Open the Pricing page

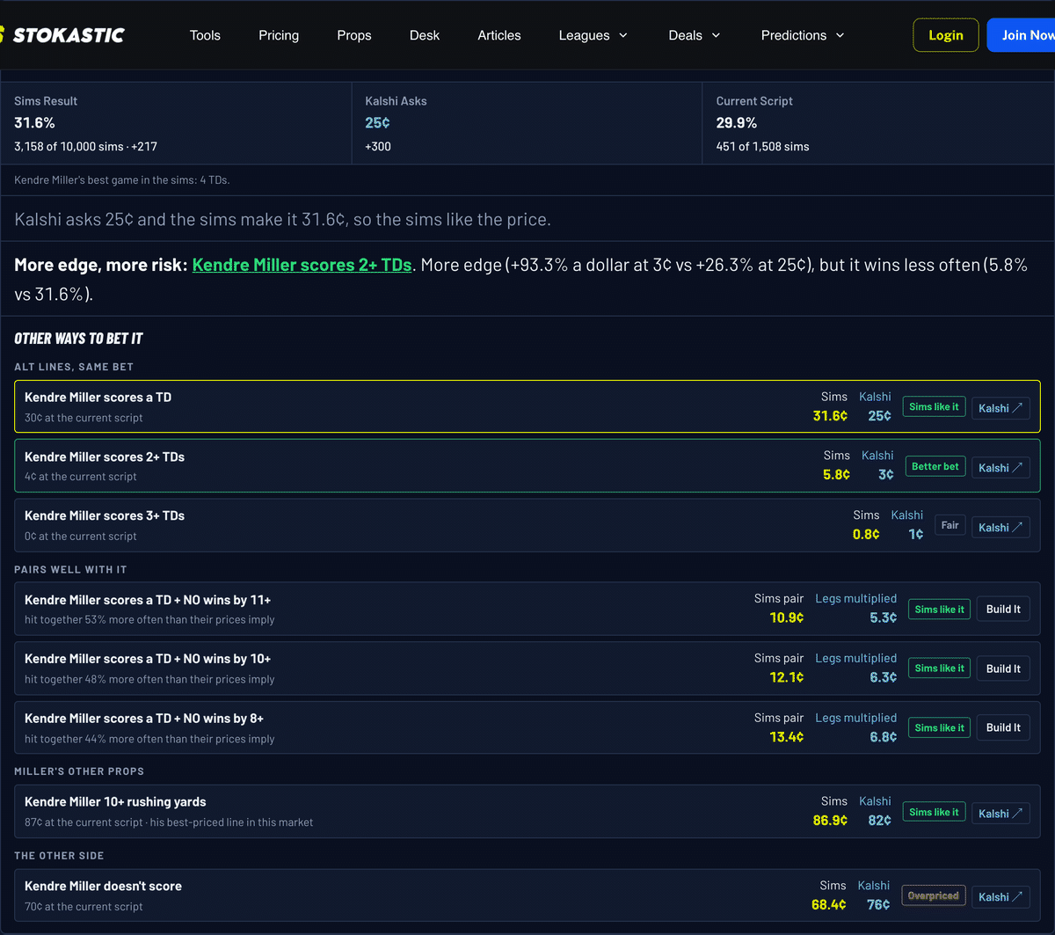[x=279, y=35]
